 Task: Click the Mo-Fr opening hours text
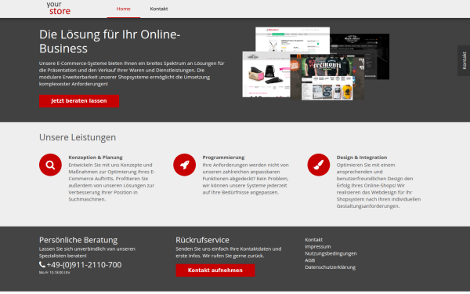tap(54, 272)
